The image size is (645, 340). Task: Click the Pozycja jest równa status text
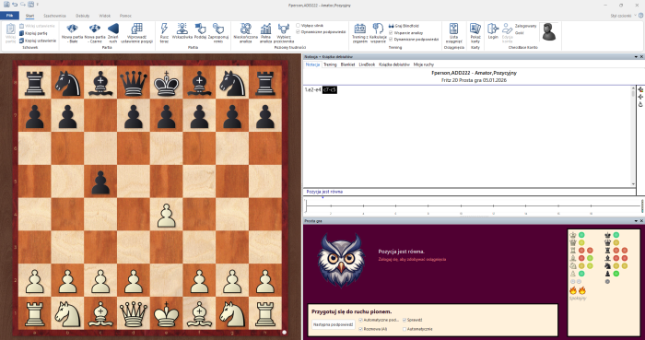324,192
